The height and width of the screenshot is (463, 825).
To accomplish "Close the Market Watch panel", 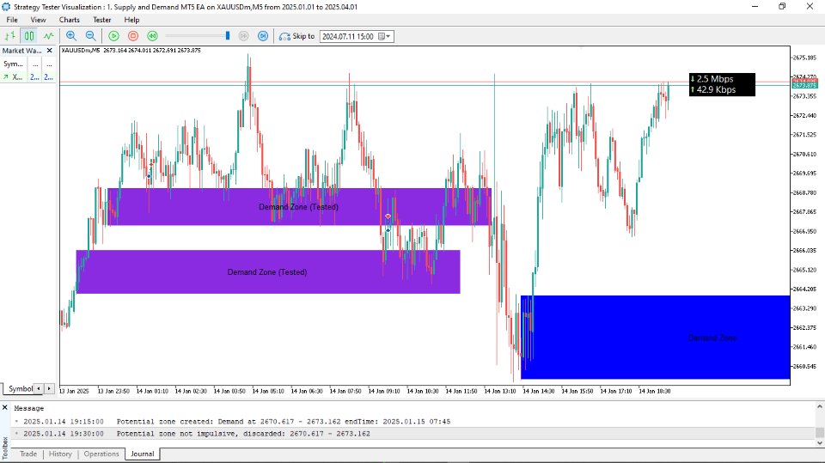I will coord(50,51).
